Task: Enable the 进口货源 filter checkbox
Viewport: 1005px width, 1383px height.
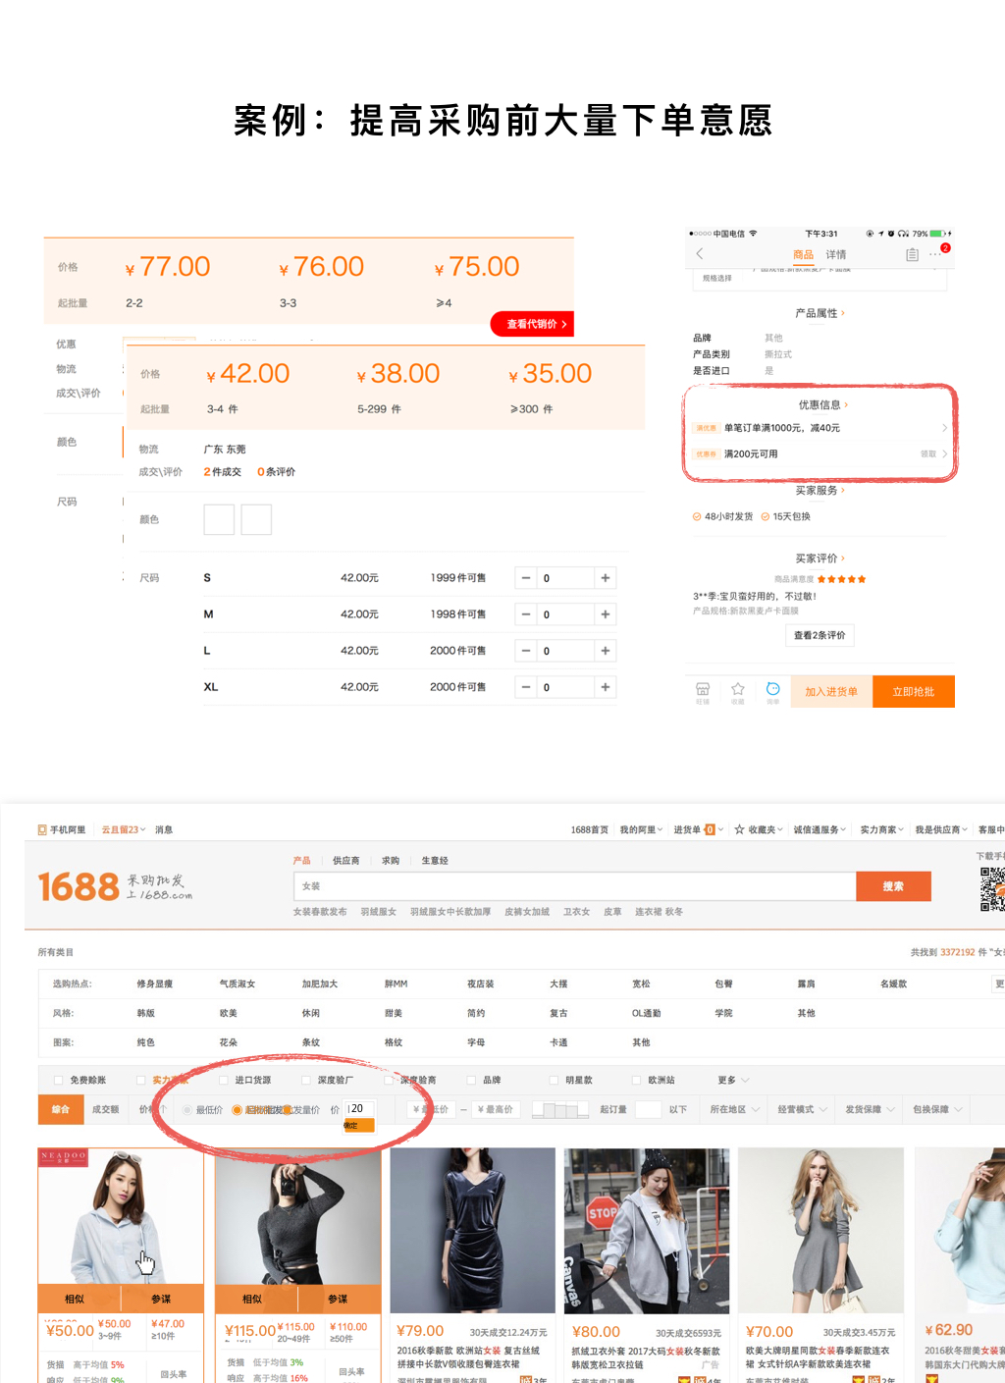Action: click(224, 1080)
